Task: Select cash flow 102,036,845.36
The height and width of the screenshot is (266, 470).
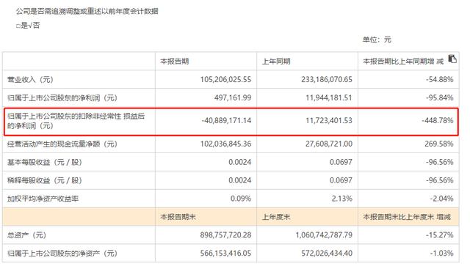Action: click(225, 144)
